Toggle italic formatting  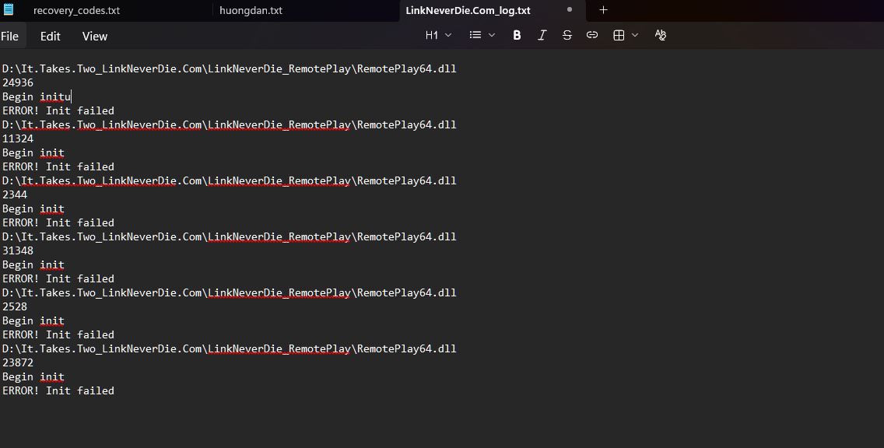click(542, 35)
